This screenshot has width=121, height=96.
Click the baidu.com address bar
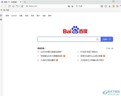tap(48, 6)
